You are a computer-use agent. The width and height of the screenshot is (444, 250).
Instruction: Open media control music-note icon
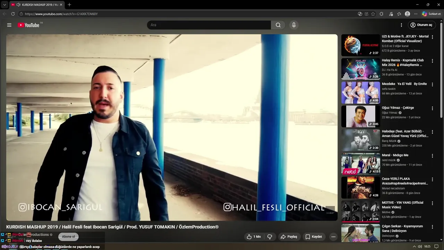pos(391,14)
